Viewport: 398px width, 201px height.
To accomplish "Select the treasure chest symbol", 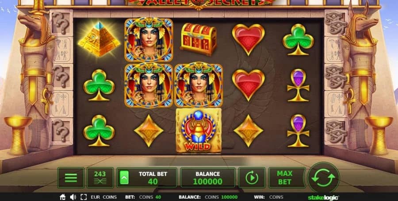I will tap(199, 39).
